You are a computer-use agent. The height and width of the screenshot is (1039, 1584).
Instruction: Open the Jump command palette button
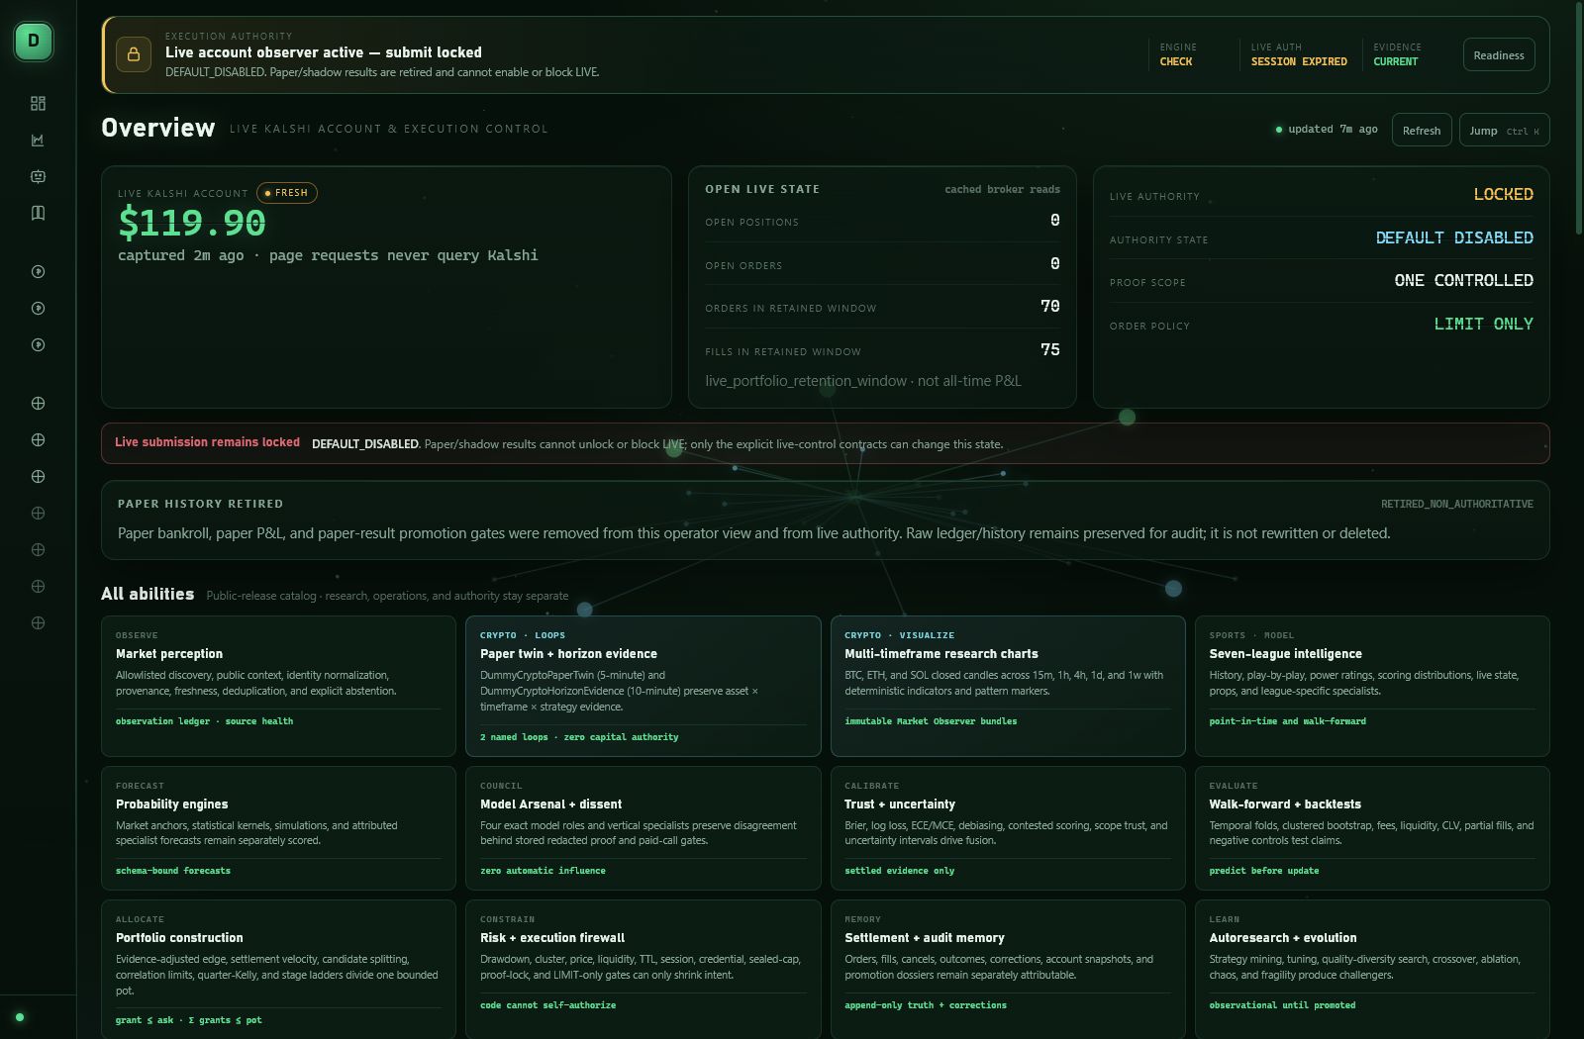point(1504,130)
